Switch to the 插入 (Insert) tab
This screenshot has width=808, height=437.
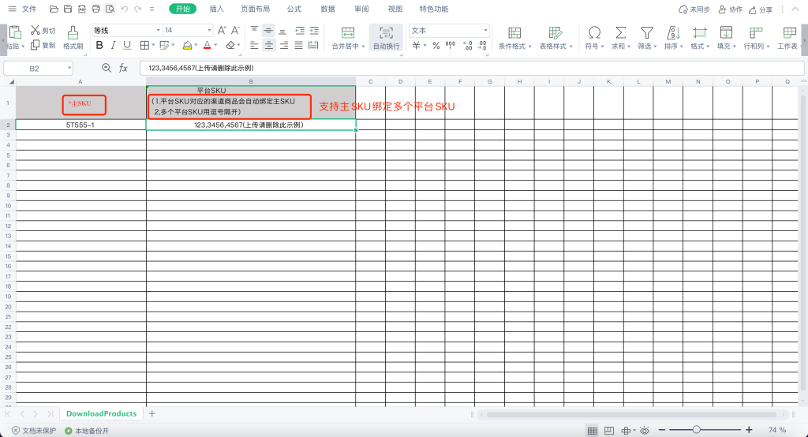coord(216,9)
